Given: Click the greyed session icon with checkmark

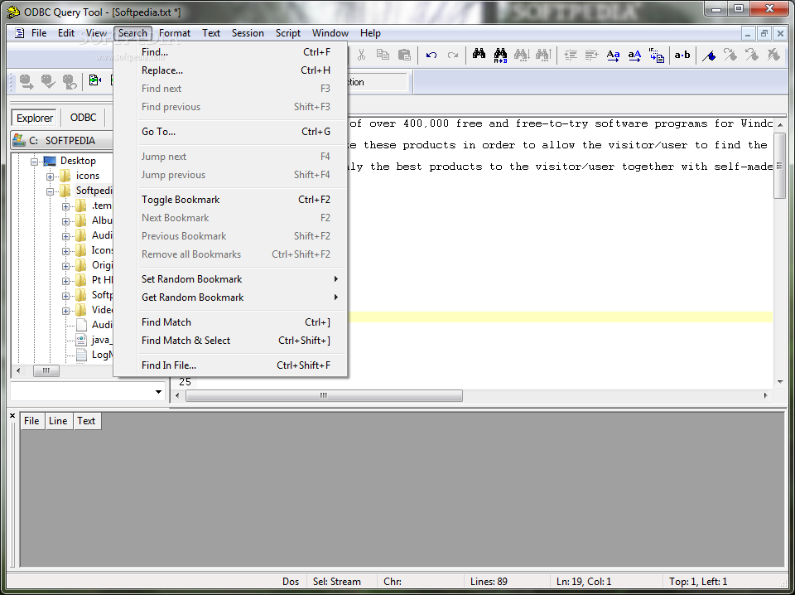Looking at the screenshot, I should pyautogui.click(x=48, y=82).
